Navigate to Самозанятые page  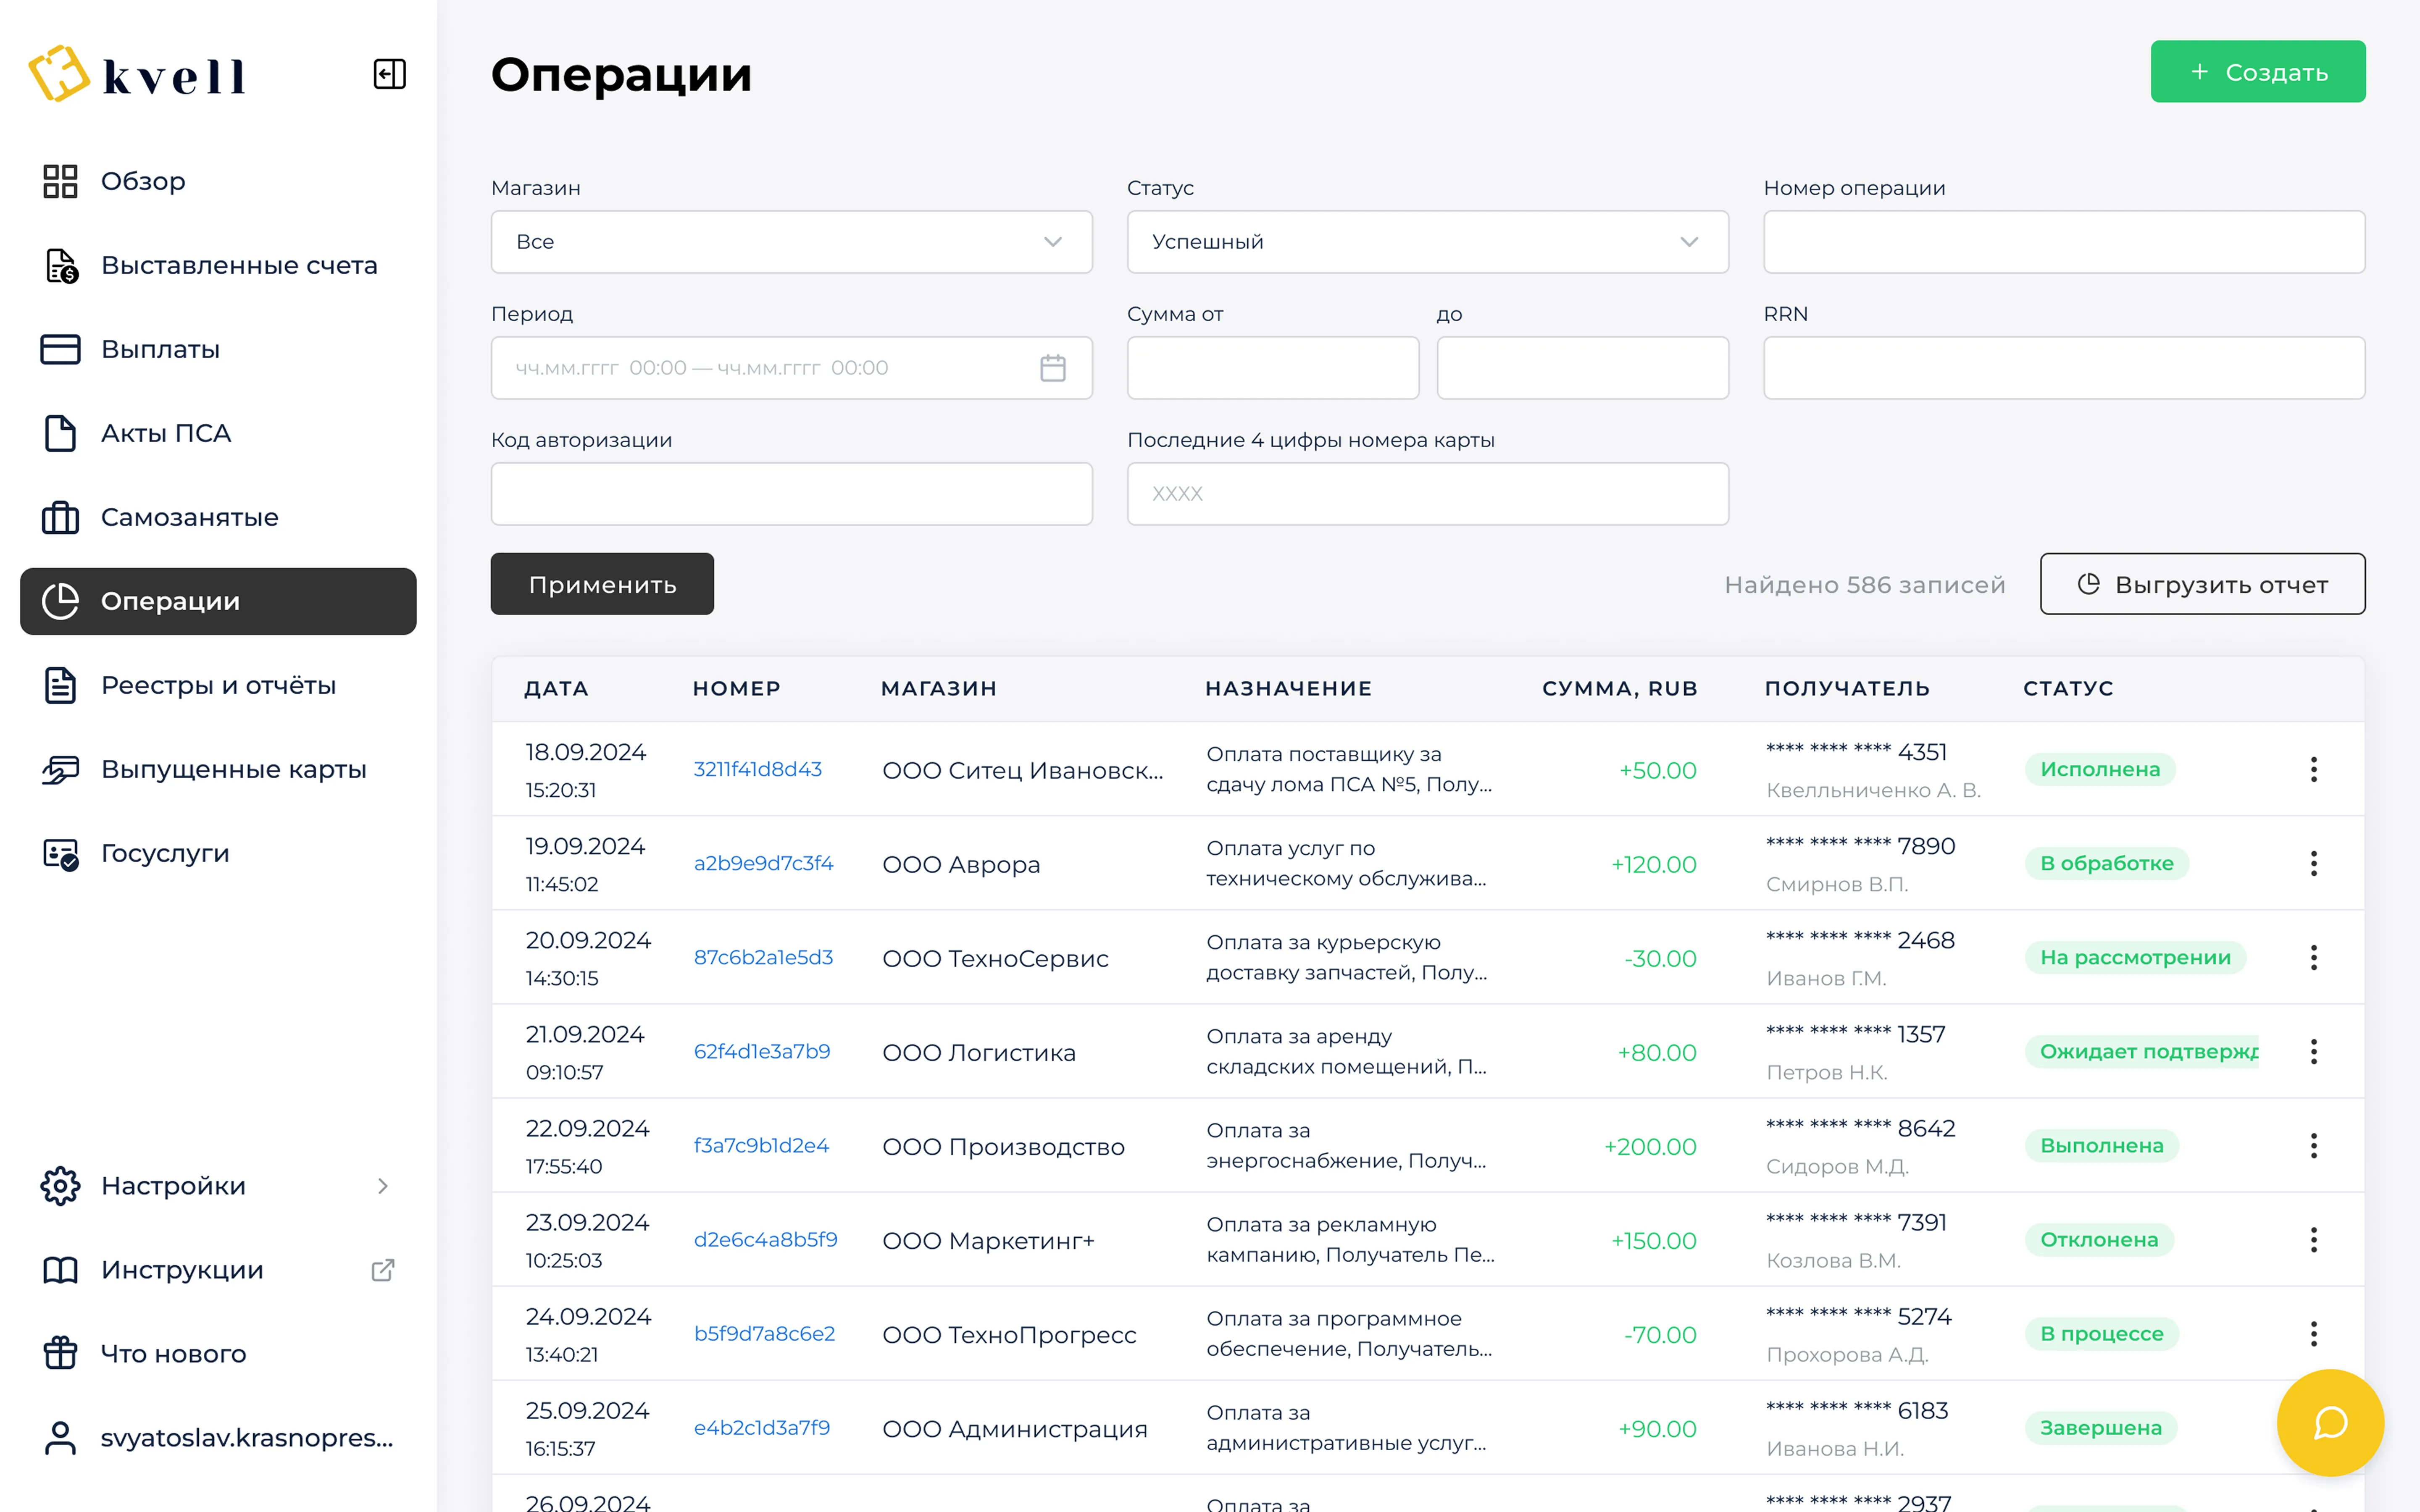coord(189,517)
